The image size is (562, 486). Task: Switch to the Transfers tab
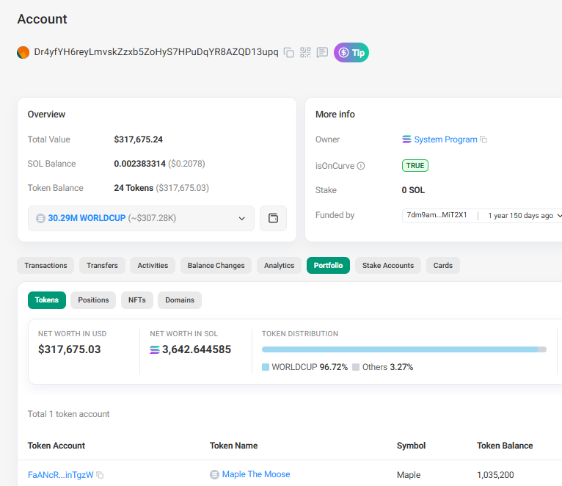(102, 266)
